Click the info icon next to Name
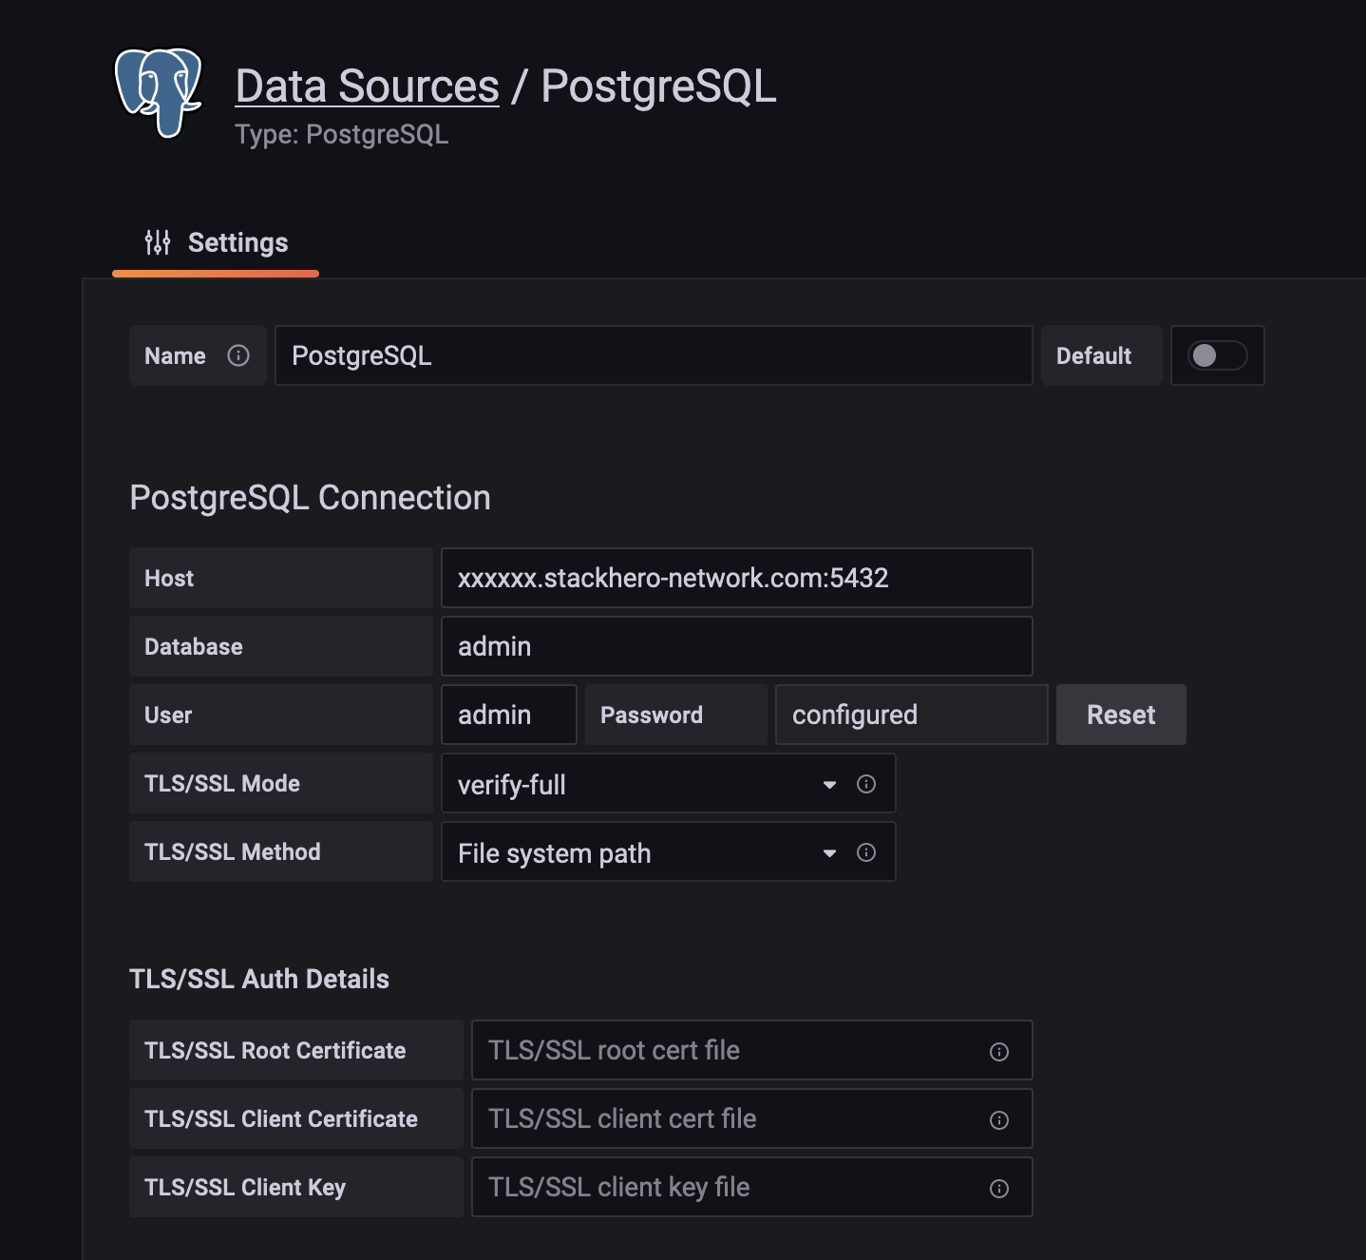This screenshot has width=1366, height=1260. pyautogui.click(x=238, y=355)
